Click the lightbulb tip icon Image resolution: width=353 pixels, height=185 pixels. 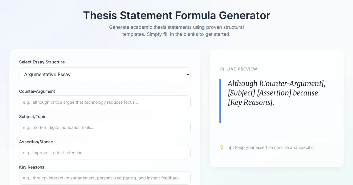coord(222,147)
